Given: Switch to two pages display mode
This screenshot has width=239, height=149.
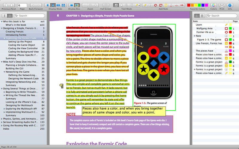Looking at the screenshot, I should tap(58, 5).
